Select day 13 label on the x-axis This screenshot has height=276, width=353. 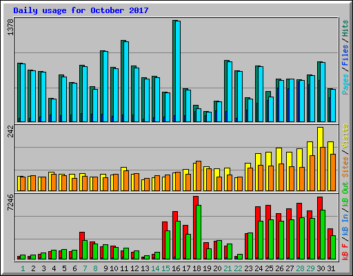145,268
